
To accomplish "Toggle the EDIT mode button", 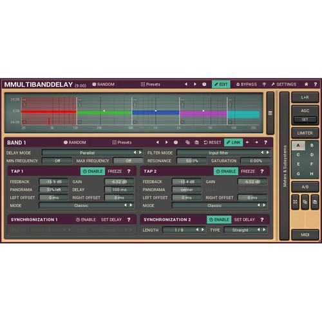I will [221, 84].
